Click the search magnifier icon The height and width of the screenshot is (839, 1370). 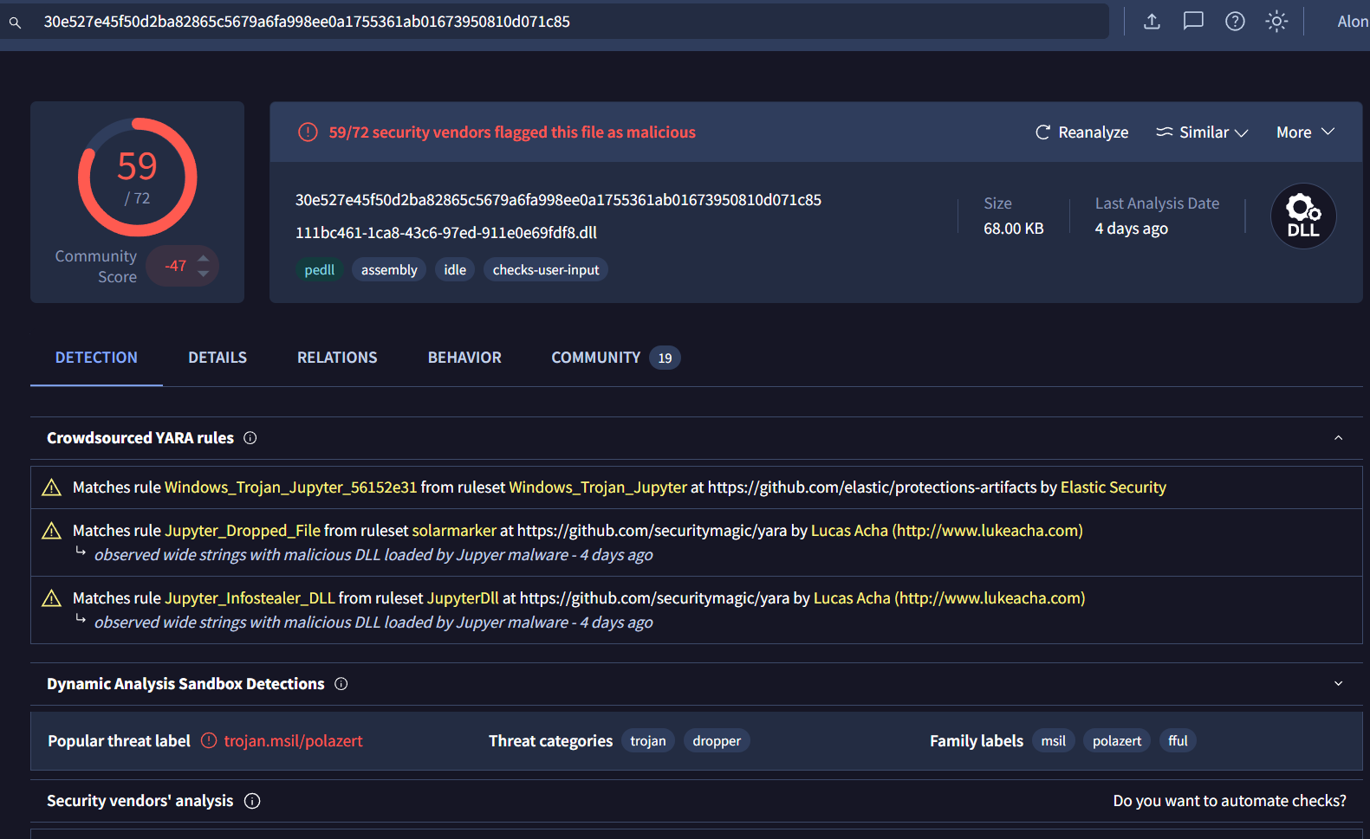(x=15, y=23)
